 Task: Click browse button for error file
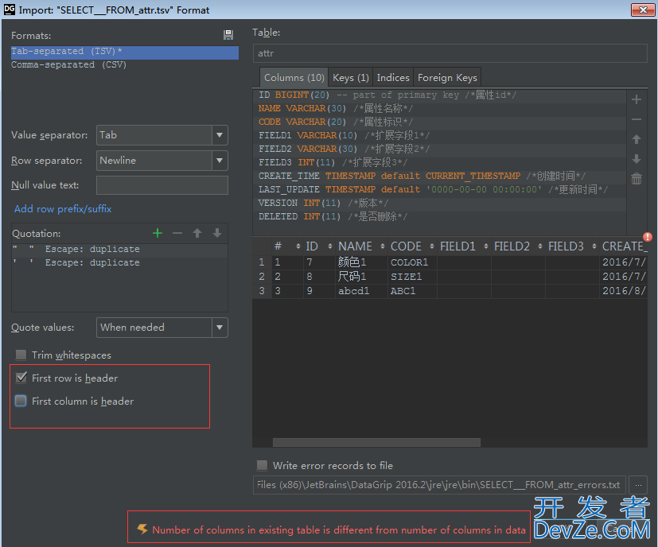(638, 485)
